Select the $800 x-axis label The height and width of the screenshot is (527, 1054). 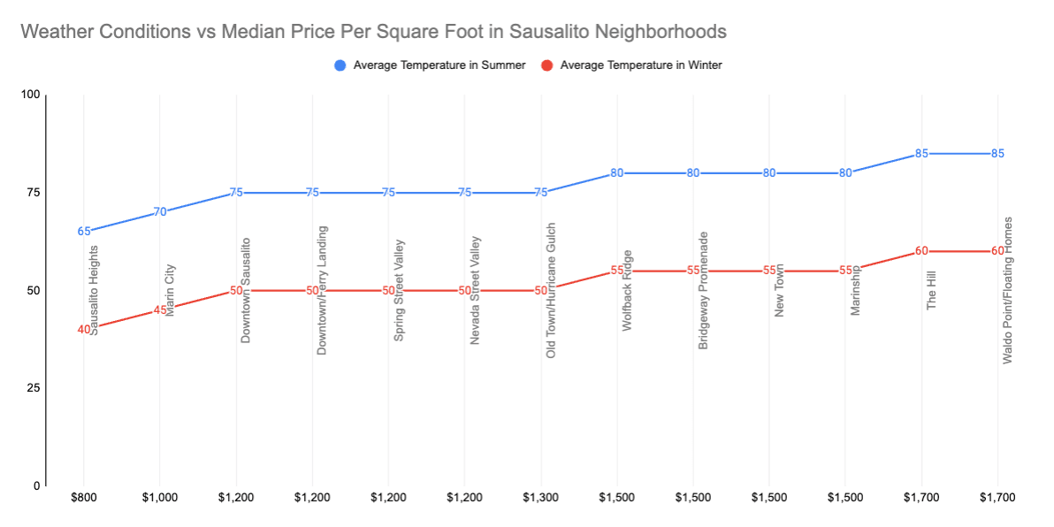(84, 498)
